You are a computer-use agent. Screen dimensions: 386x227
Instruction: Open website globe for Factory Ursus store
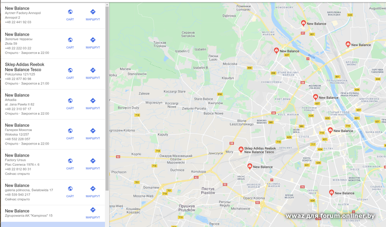coord(70,161)
